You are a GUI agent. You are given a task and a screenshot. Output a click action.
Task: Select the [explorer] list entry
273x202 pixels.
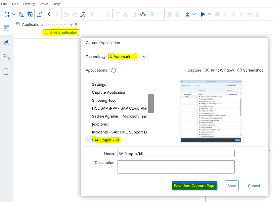coord(100,124)
